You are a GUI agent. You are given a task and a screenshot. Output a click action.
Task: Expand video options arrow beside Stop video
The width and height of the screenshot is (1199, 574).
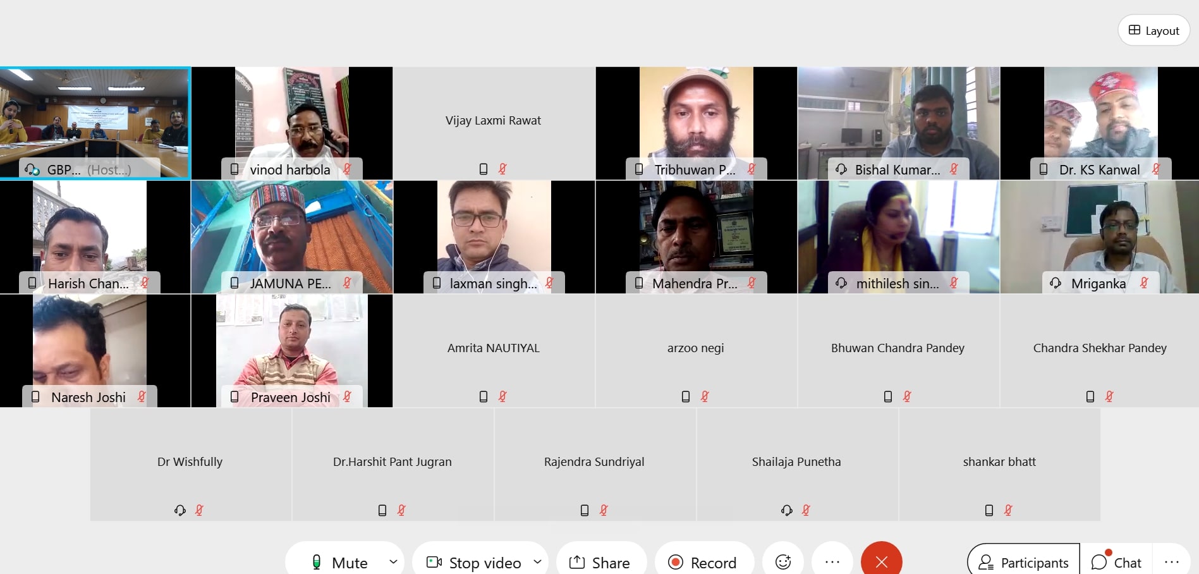538,561
